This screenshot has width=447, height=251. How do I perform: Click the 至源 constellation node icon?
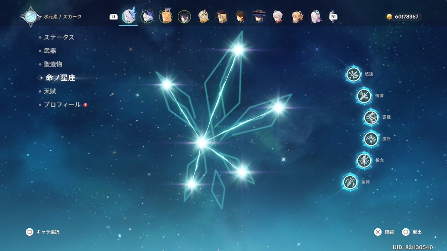coord(350,182)
